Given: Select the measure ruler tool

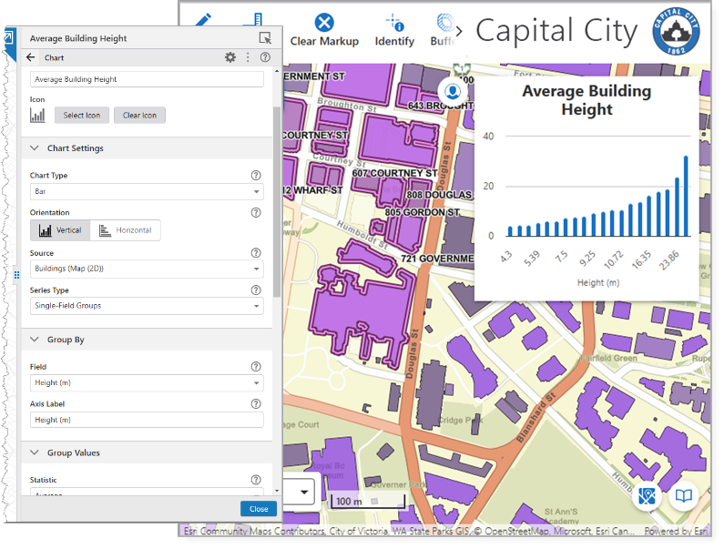Looking at the screenshot, I should pos(253,19).
